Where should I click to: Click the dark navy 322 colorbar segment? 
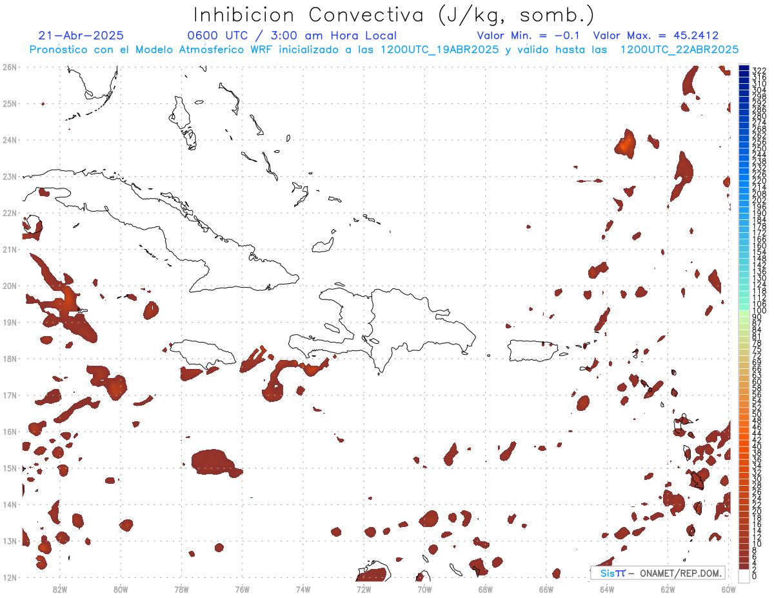coord(744,69)
